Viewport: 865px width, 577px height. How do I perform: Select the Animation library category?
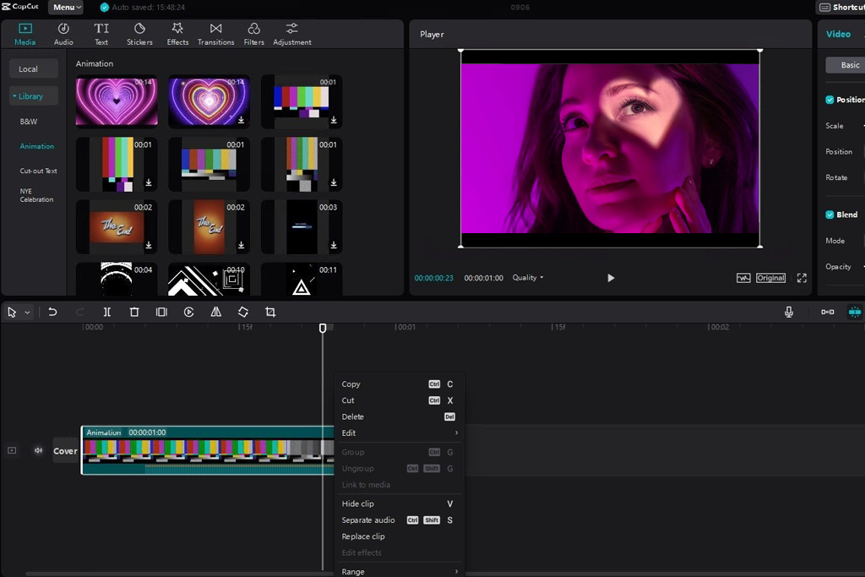37,146
